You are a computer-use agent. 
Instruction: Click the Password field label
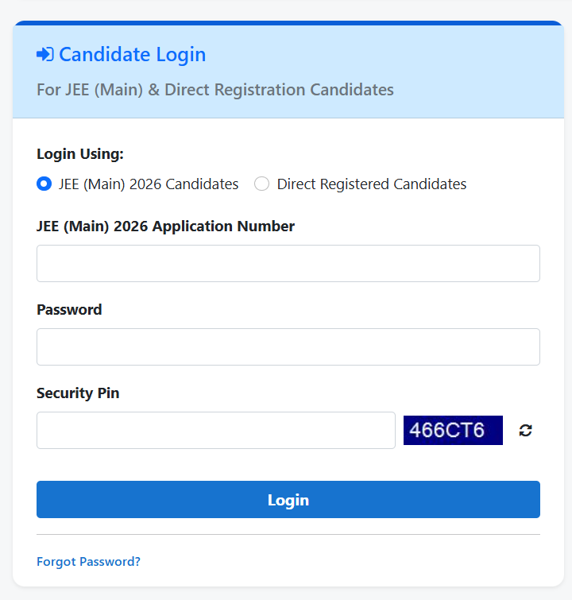[x=69, y=310]
